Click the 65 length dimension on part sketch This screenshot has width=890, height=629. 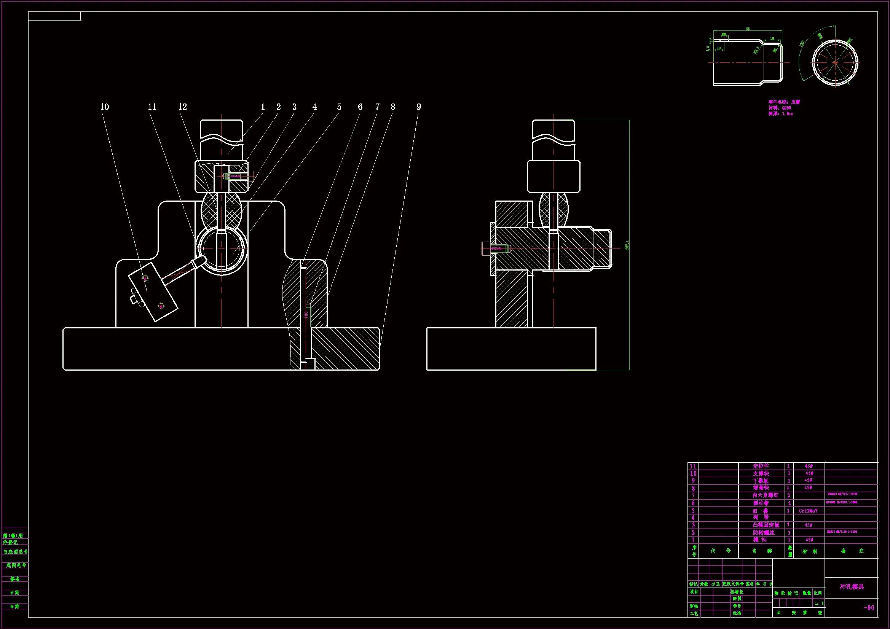click(747, 29)
